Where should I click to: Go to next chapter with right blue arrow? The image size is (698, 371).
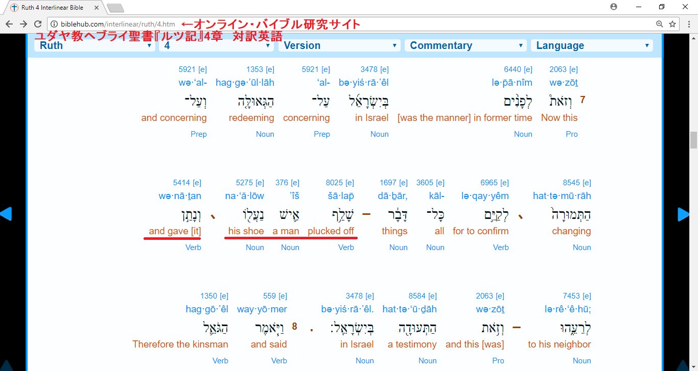(x=683, y=214)
